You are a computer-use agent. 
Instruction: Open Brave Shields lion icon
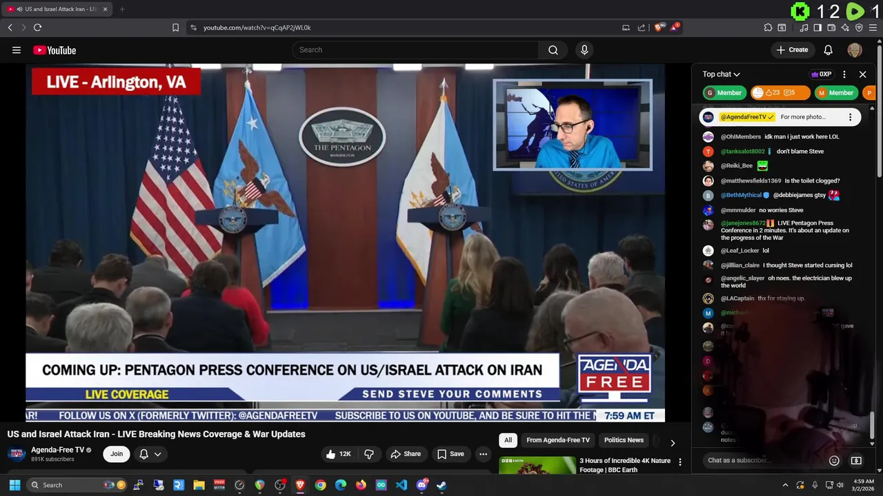(x=658, y=28)
